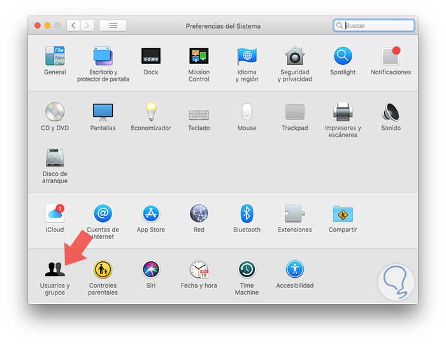The height and width of the screenshot is (344, 446).
Task: Click the show all grid button
Action: [x=113, y=25]
